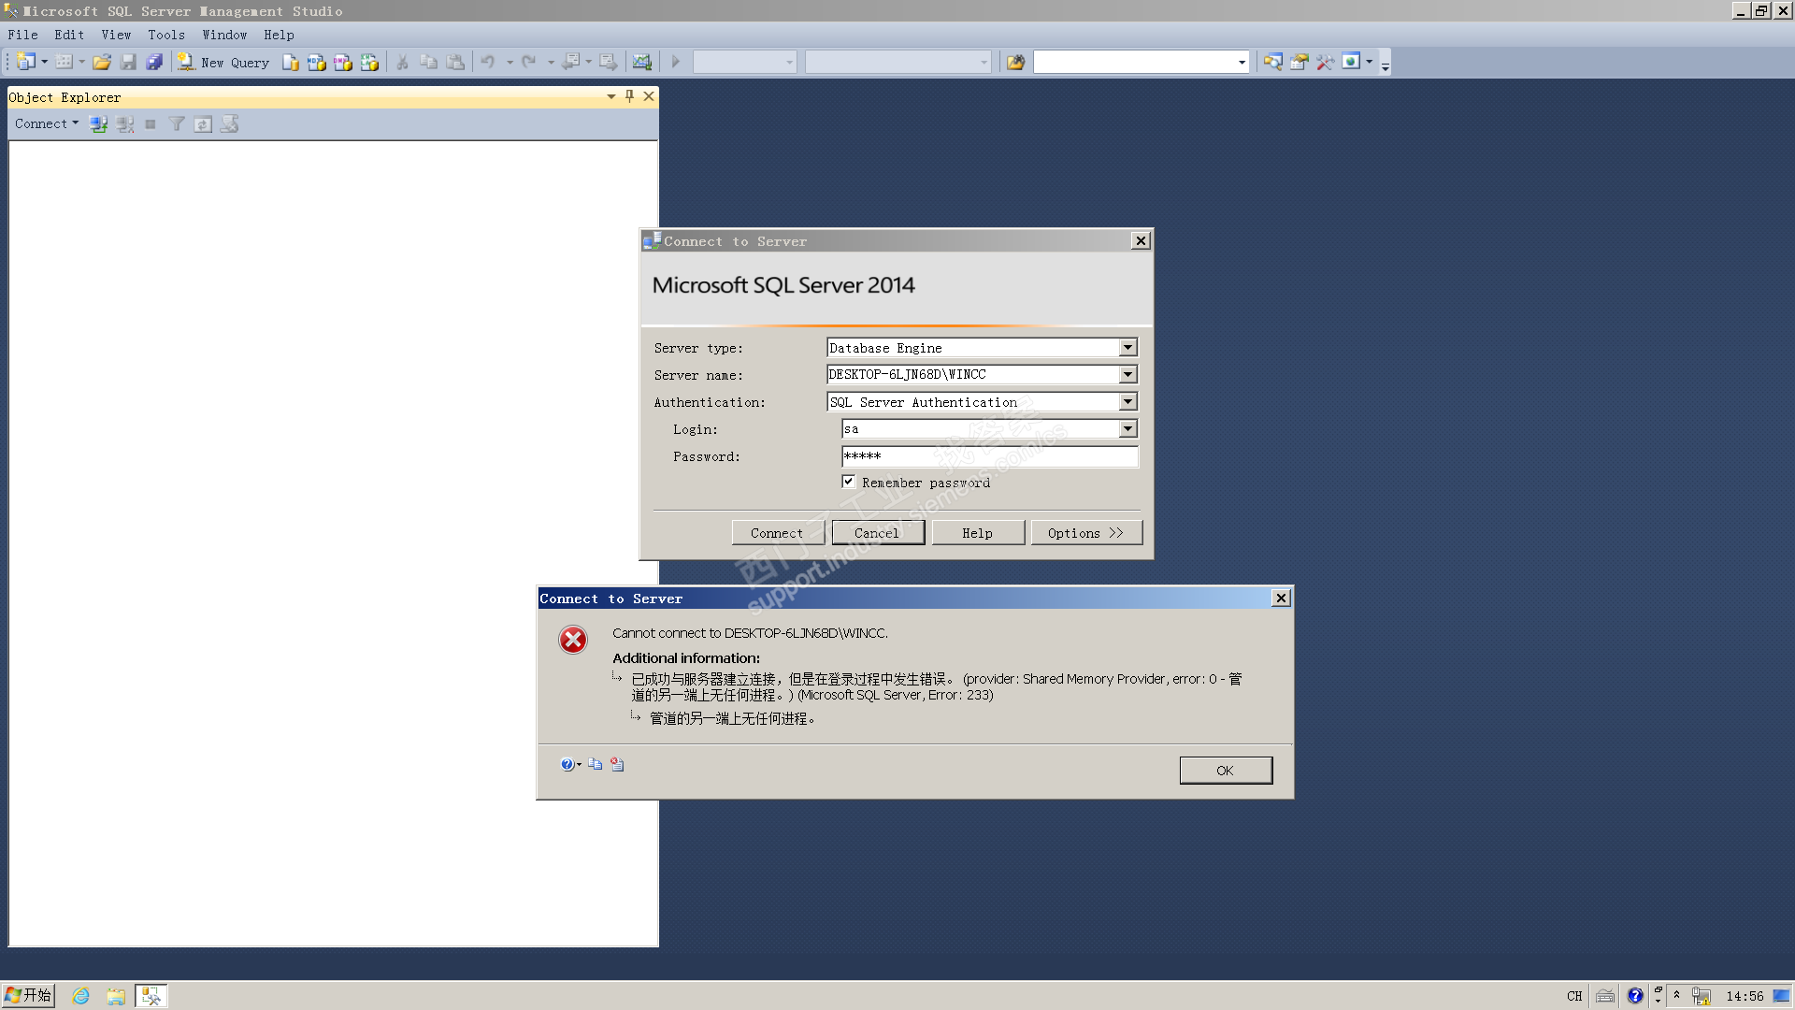The height and width of the screenshot is (1010, 1795).
Task: Click Connect Object Explorer icon
Action: coord(98,124)
